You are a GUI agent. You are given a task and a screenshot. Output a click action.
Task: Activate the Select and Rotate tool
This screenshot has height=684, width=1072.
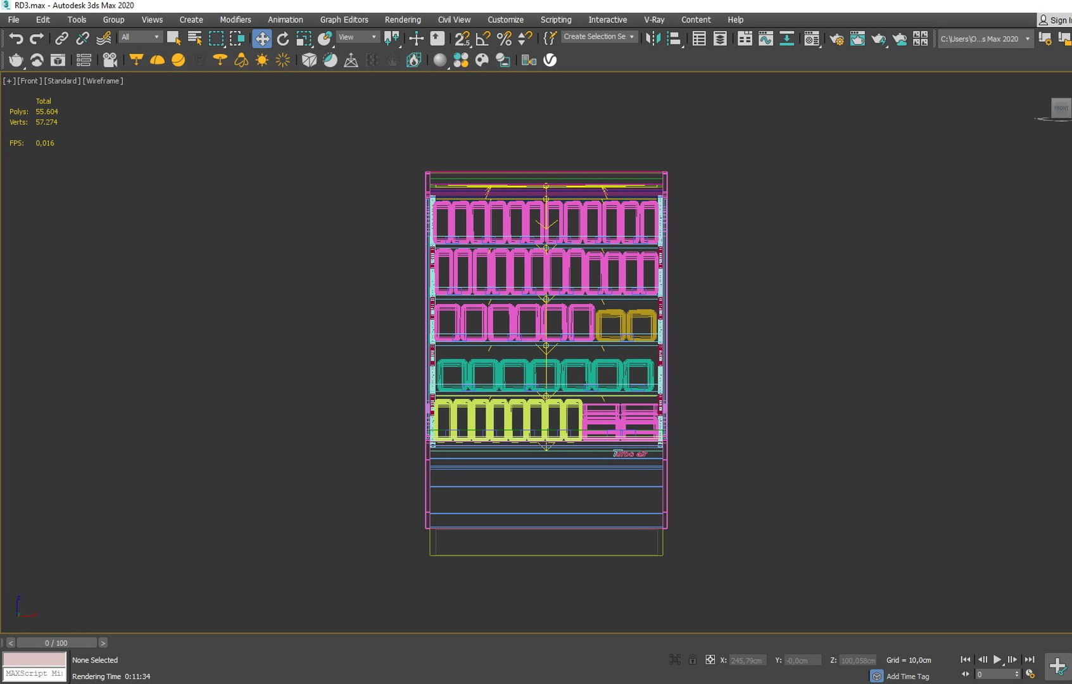(282, 39)
